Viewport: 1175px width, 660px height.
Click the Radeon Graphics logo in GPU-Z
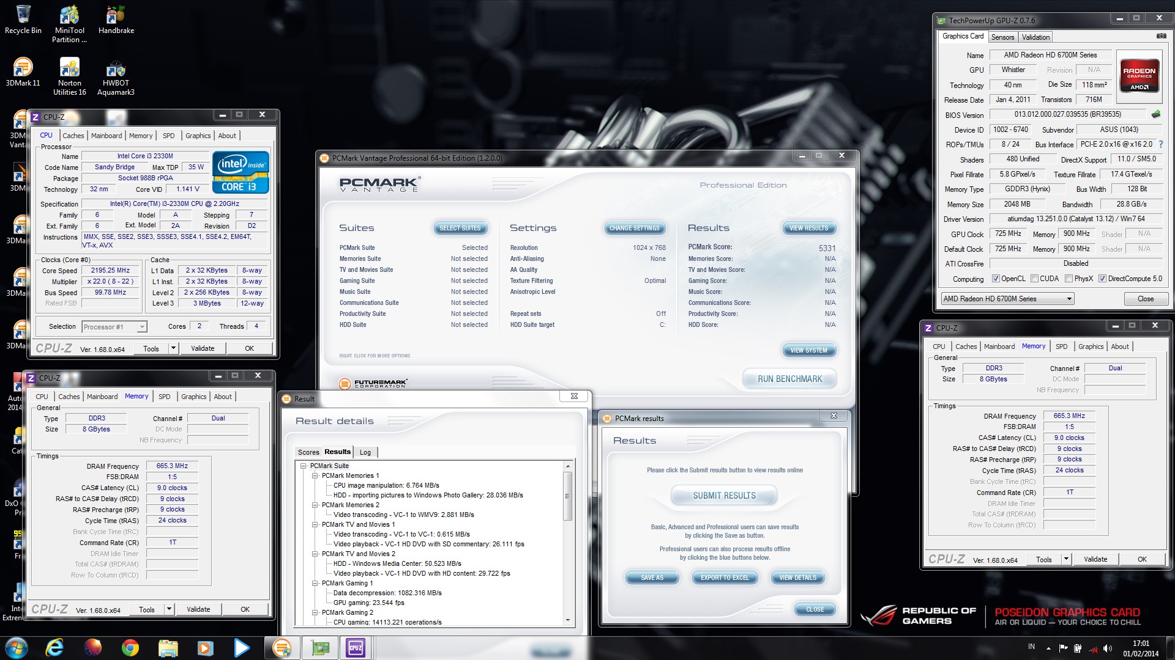(x=1139, y=75)
